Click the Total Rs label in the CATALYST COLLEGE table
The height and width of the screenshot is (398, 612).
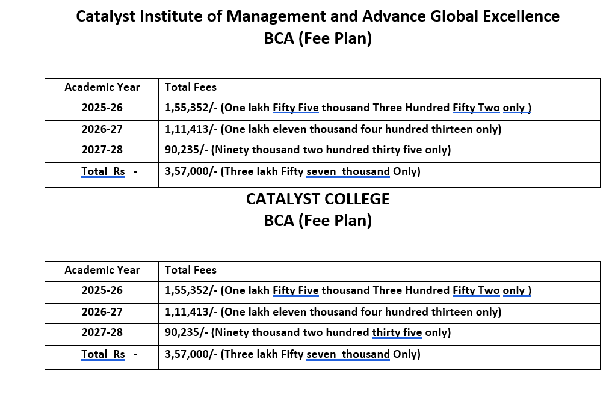103,354
